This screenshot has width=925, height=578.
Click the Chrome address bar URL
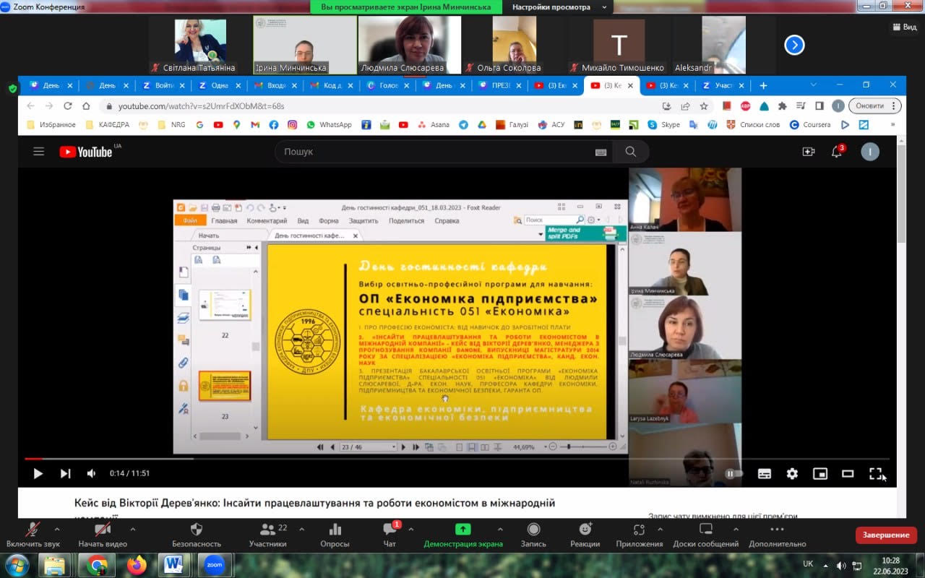point(201,105)
